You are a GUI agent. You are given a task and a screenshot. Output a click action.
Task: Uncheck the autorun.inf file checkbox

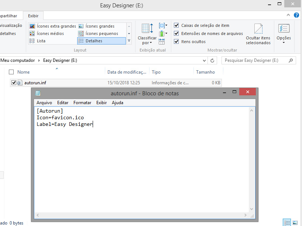(x=14, y=83)
